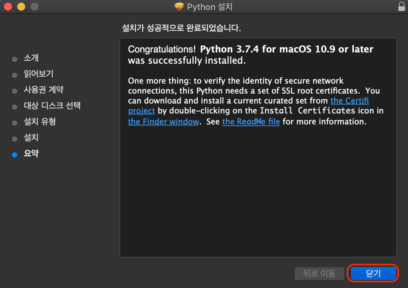Click the red close window button
The height and width of the screenshot is (288, 408).
pos(8,6)
